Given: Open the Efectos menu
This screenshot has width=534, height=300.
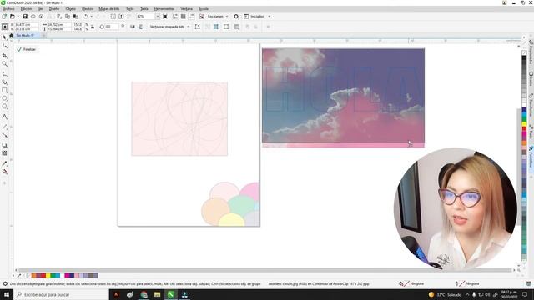Looking at the screenshot, I should pos(87,9).
